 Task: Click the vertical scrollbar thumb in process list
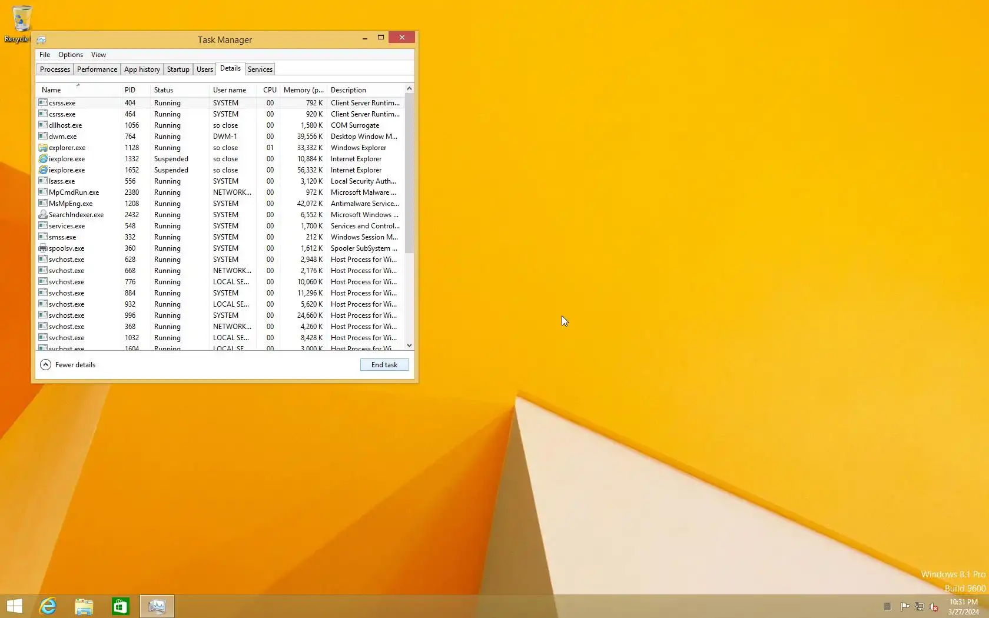pyautogui.click(x=409, y=173)
